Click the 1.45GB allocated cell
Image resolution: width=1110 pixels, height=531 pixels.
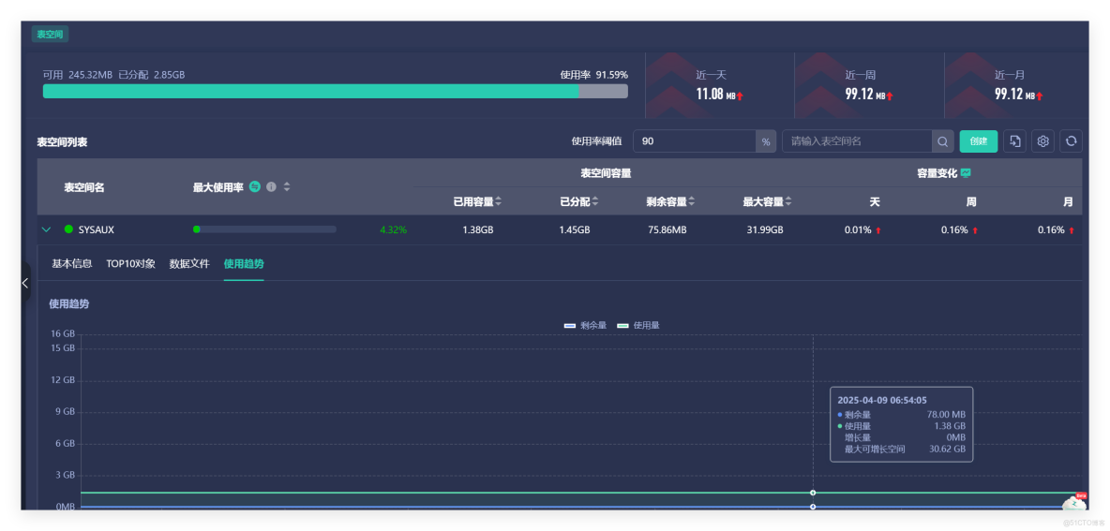pos(574,229)
